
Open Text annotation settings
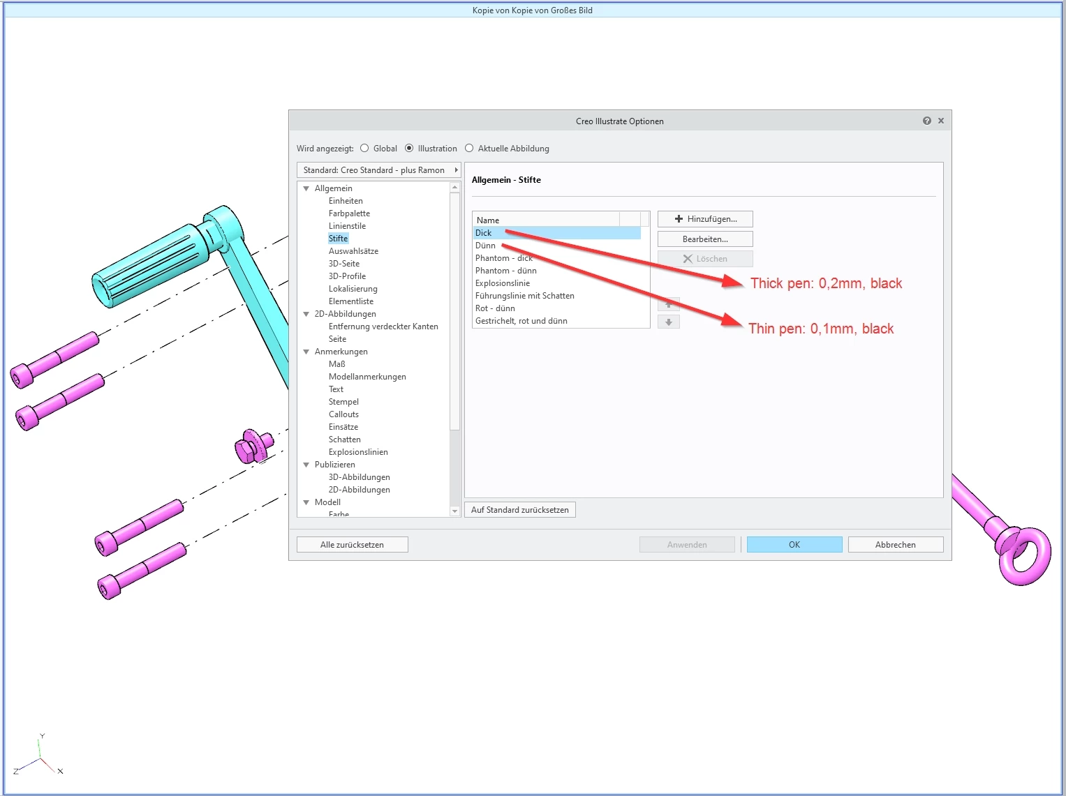[x=336, y=389]
